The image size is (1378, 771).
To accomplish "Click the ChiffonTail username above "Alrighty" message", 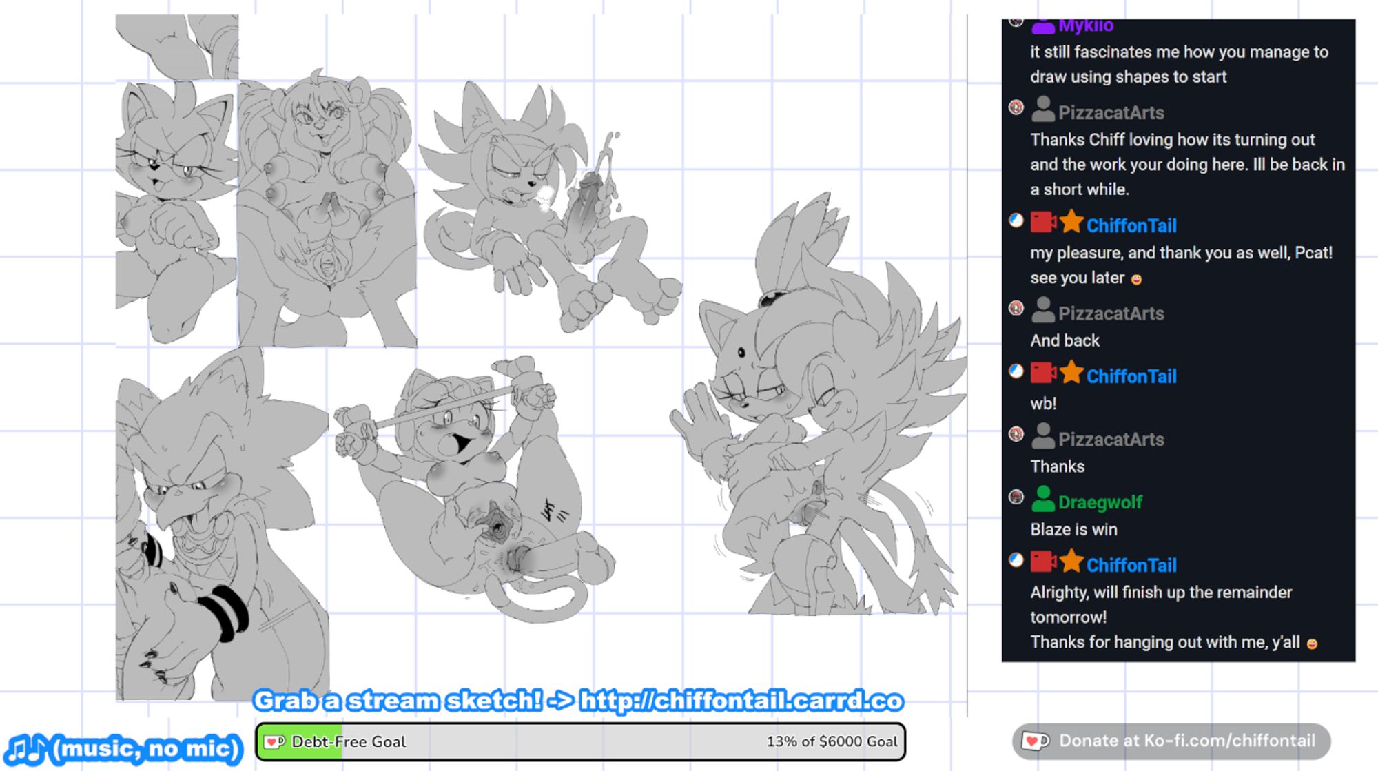I will [x=1131, y=565].
